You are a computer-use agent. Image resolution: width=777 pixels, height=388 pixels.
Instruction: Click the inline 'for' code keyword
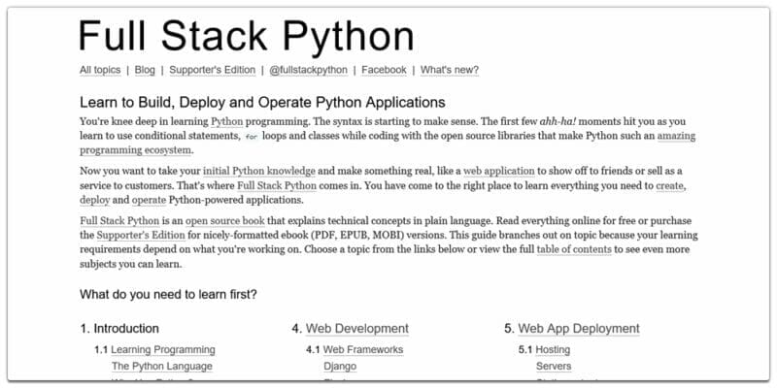252,137
